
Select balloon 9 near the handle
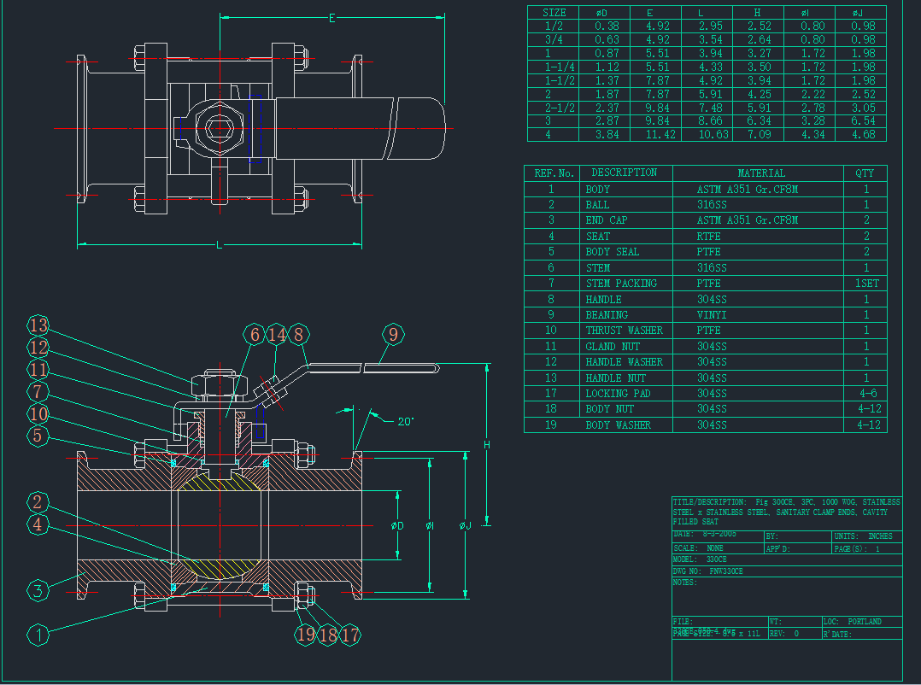[392, 334]
